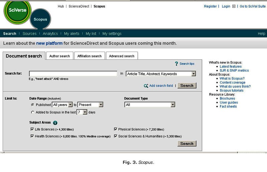Screen dimensions: 267x172
Task: Click the Search for text input field
Action: tap(73, 74)
